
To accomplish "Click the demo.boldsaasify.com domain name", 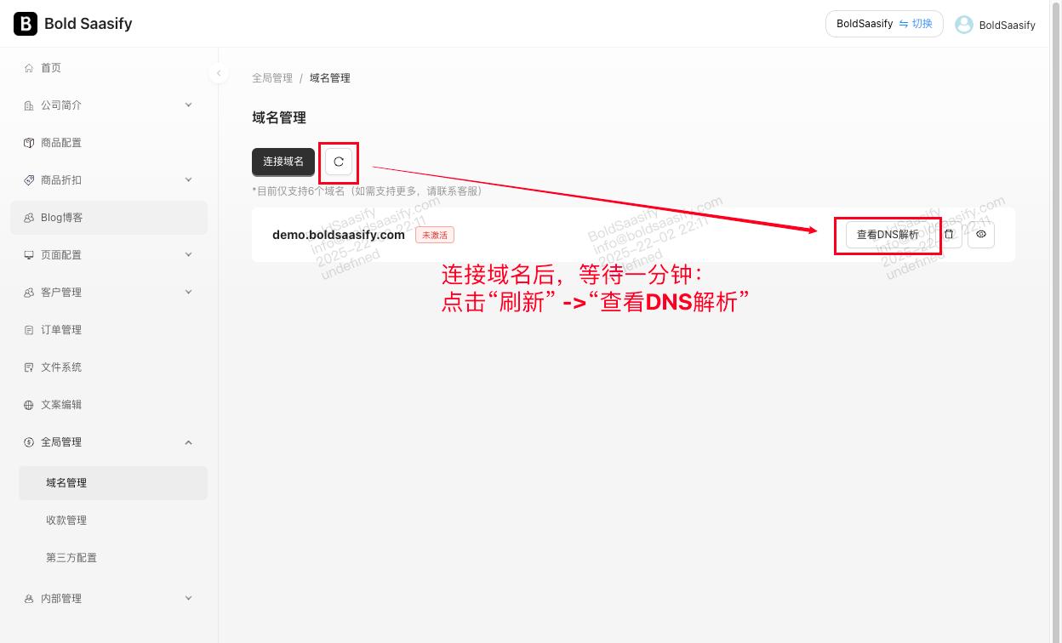I will [x=339, y=235].
